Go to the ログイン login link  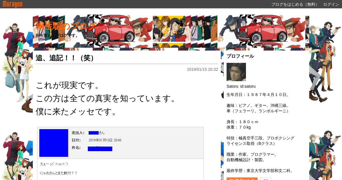click(x=331, y=4)
